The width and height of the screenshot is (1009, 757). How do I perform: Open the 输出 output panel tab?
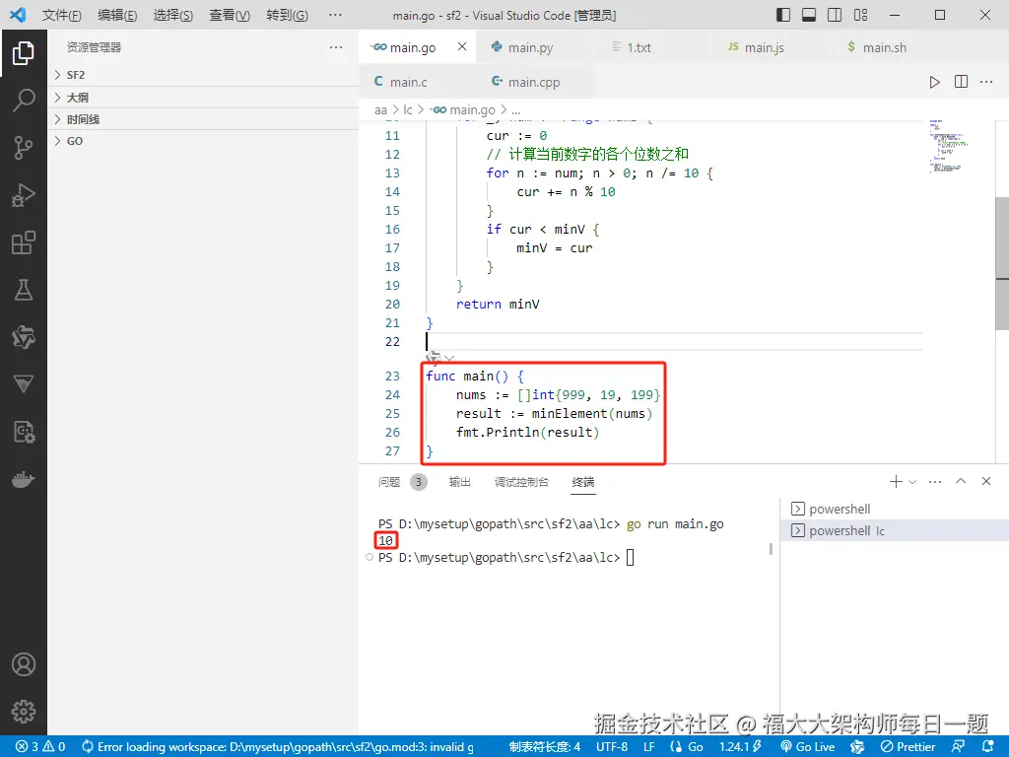[x=459, y=481]
